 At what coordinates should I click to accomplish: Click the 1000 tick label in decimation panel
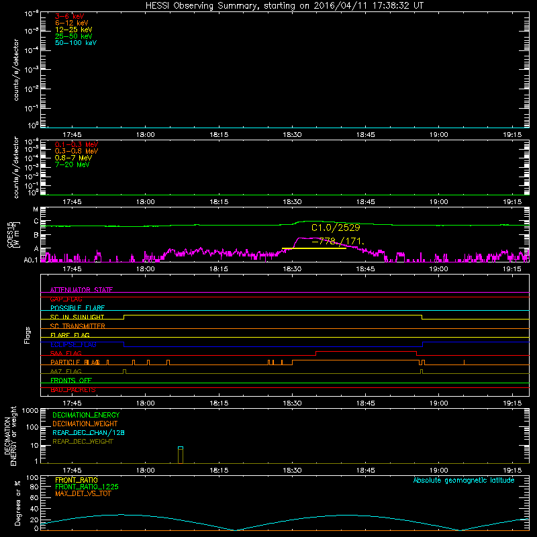[30, 410]
